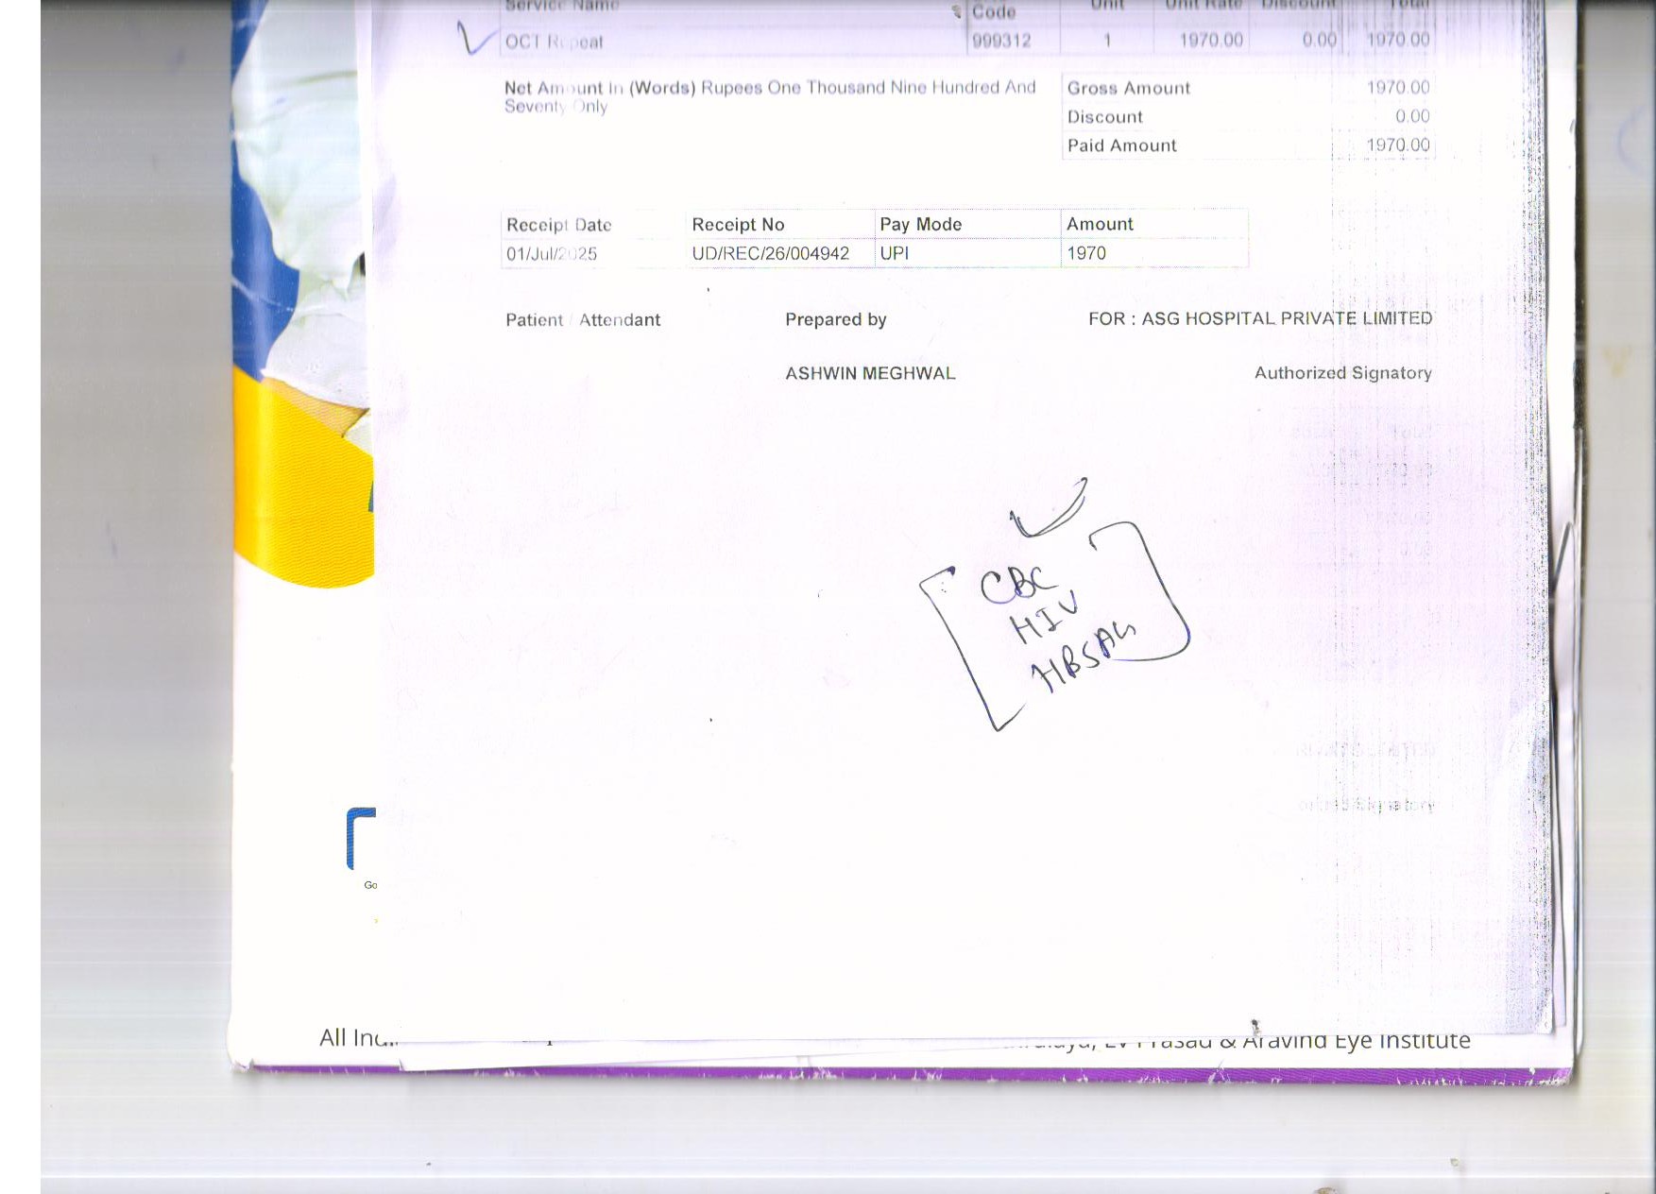This screenshot has height=1194, width=1656.
Task: Click the Prepared by label
Action: click(x=835, y=319)
